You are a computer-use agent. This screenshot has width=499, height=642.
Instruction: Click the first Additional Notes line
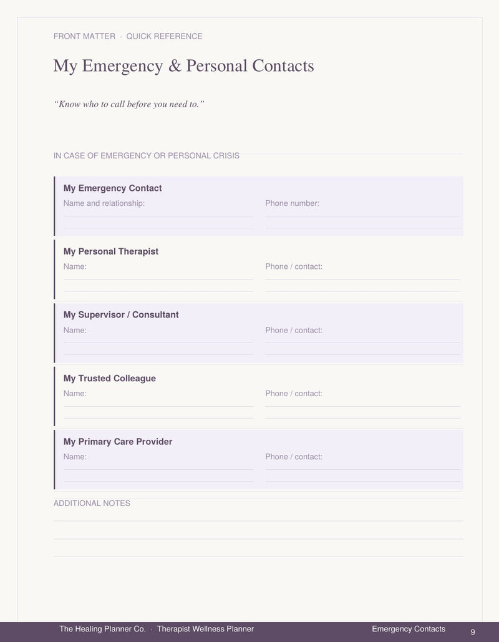(258, 516)
